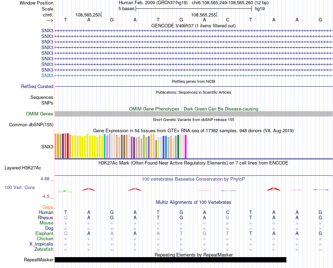The image size is (333, 268).
Task: Click the Chicken species label
Action: point(45,239)
